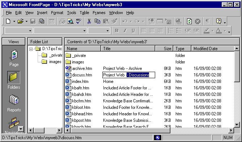Viewport: 242px width, 142px height.
Task: Click the Increase Indent icon
Action: [196, 31]
